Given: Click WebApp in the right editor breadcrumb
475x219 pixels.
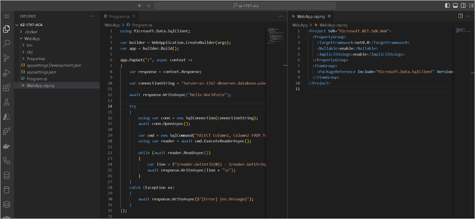Looking at the screenshot, I should click(300, 25).
